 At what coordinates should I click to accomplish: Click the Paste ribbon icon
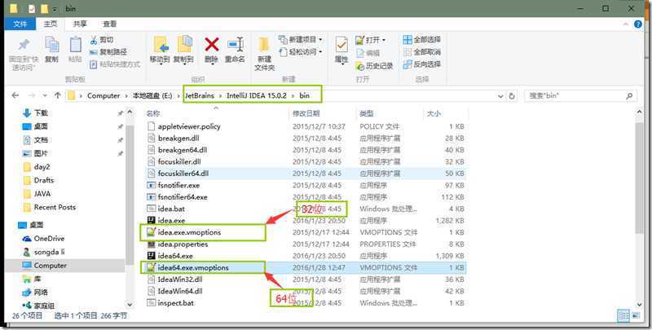tap(75, 45)
